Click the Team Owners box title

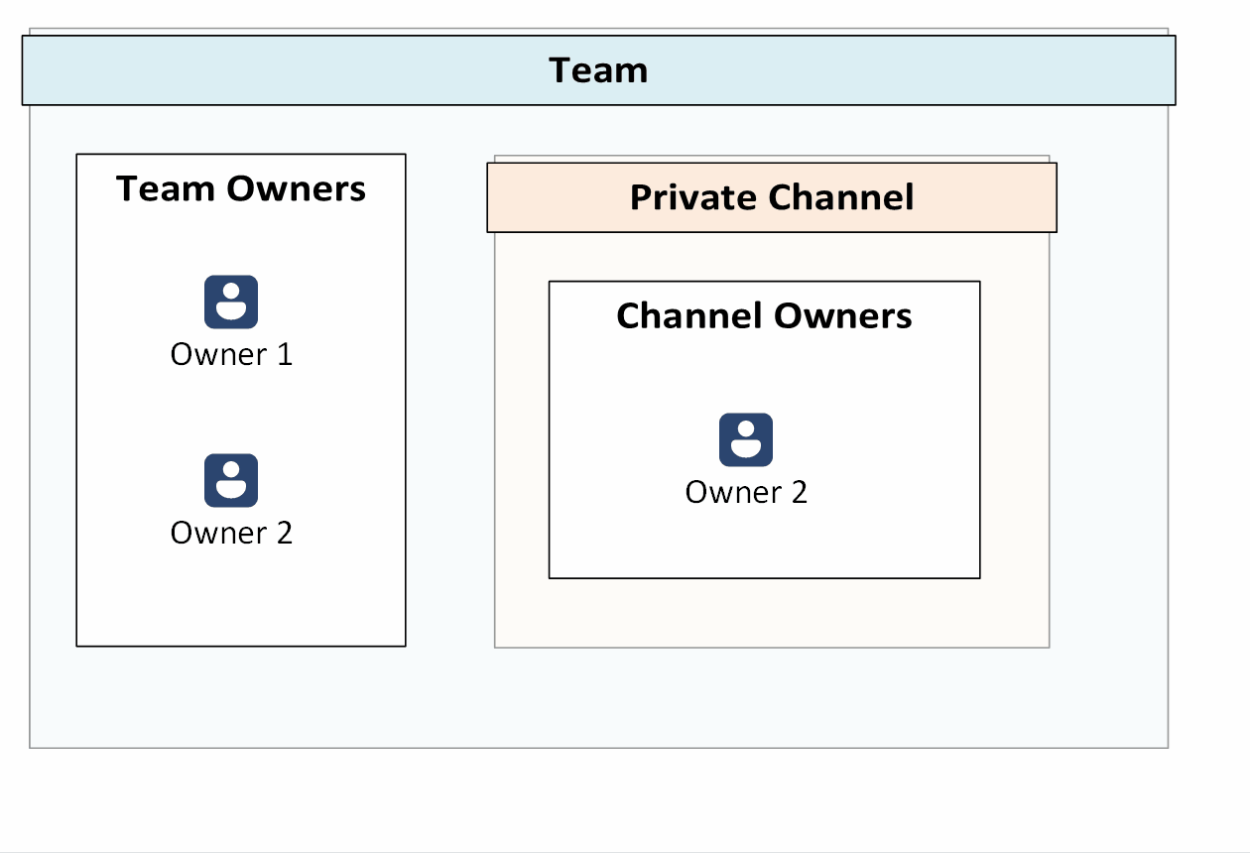[240, 188]
